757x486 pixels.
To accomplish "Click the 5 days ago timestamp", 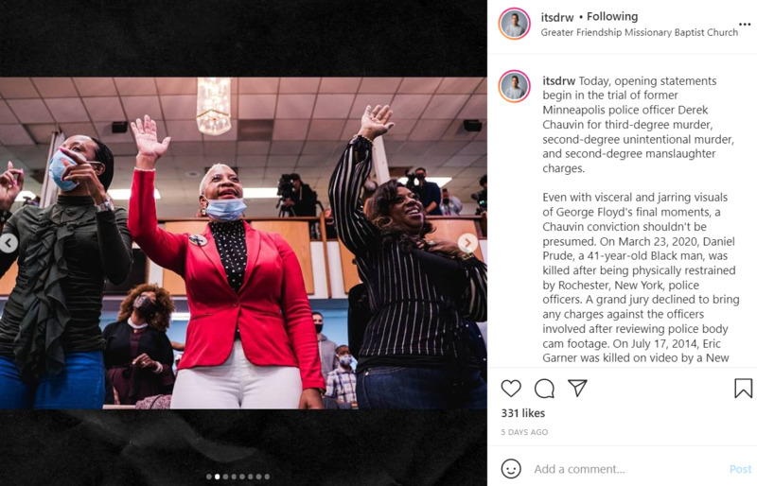I will pos(524,432).
